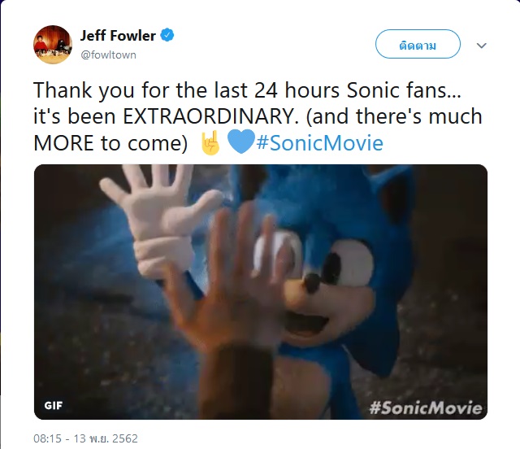Click the blue heart emoji

click(x=240, y=144)
